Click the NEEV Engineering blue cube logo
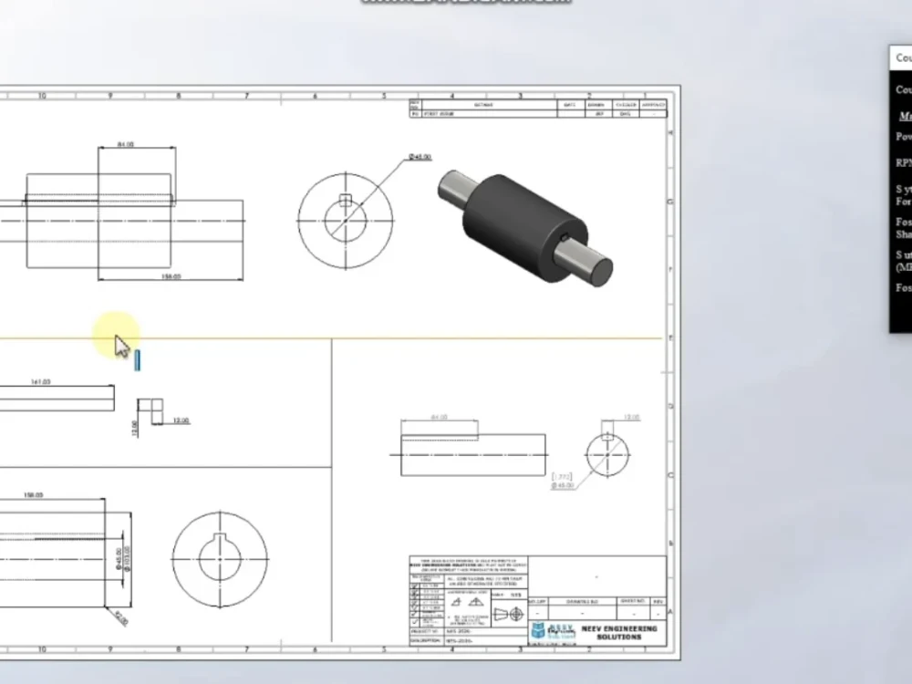Screen dimensions: 912x684 (537, 630)
